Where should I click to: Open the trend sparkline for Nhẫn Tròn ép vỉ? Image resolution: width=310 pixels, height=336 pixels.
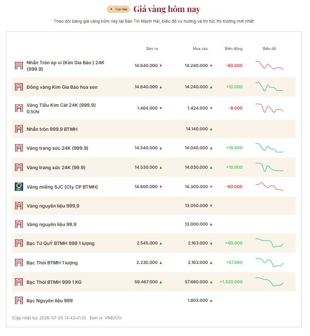coord(269,65)
